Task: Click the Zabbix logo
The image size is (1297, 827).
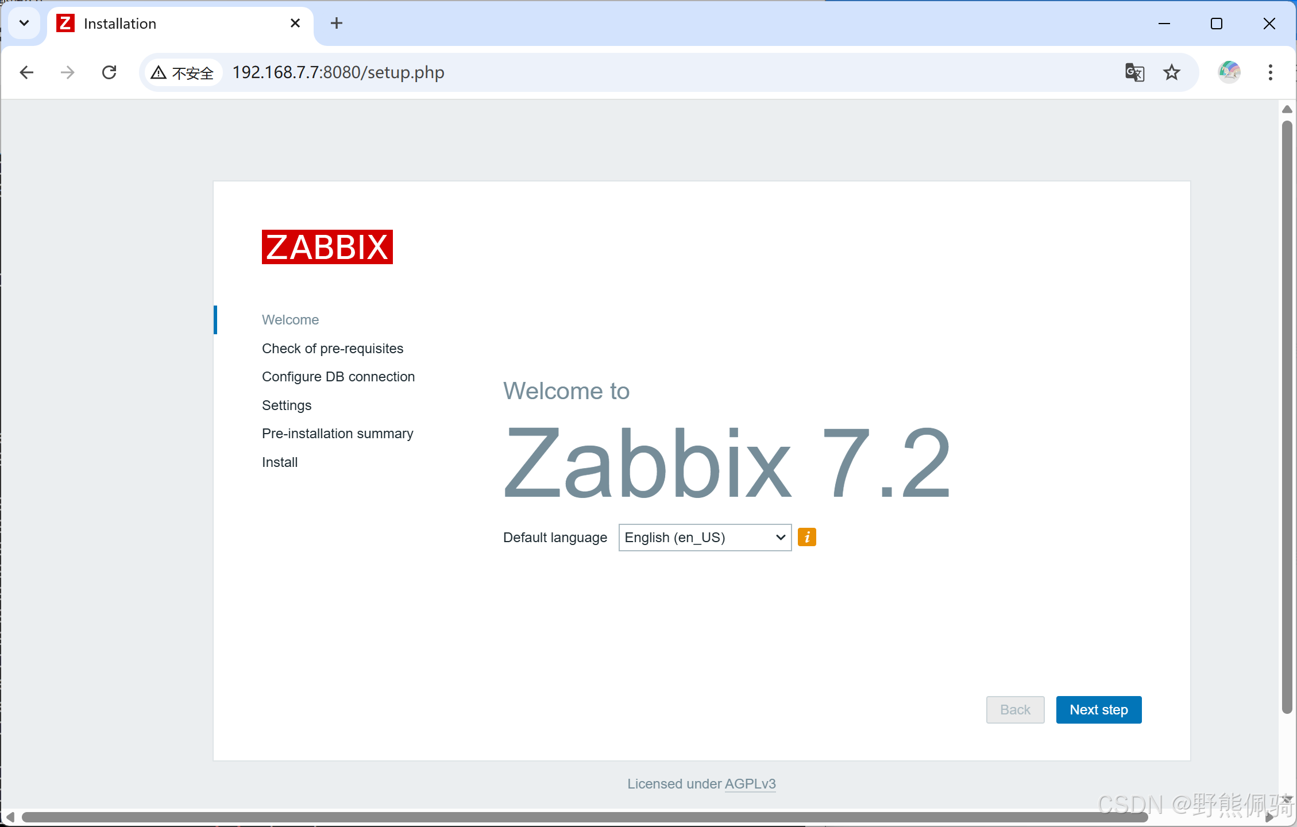Action: click(327, 247)
